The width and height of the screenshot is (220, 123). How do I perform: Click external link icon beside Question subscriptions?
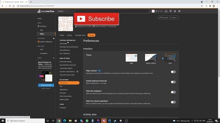coord(77,71)
